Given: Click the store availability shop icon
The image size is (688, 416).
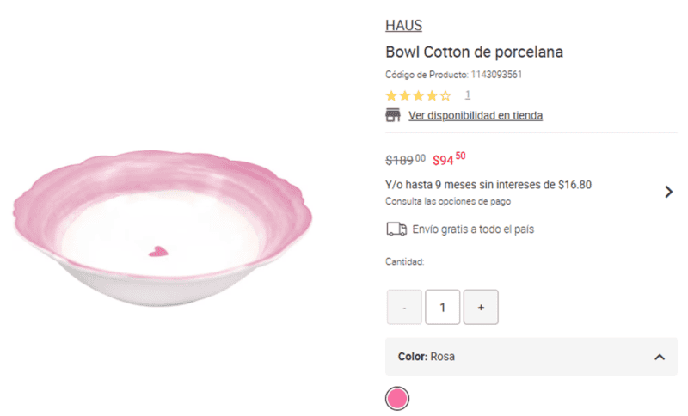Looking at the screenshot, I should click(x=393, y=115).
